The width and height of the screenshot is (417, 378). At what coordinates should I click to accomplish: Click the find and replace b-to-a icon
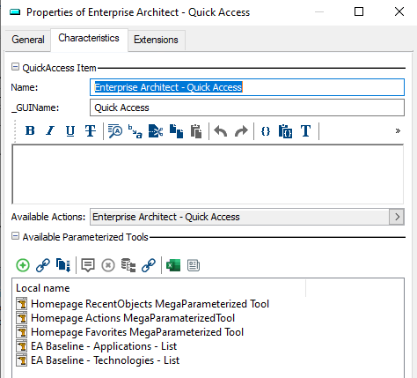135,131
